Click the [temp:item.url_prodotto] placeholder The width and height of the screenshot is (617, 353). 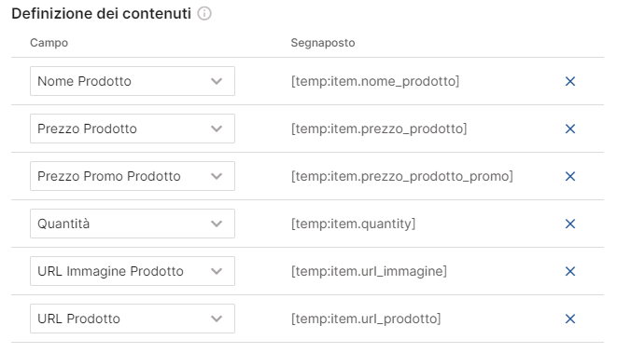366,319
